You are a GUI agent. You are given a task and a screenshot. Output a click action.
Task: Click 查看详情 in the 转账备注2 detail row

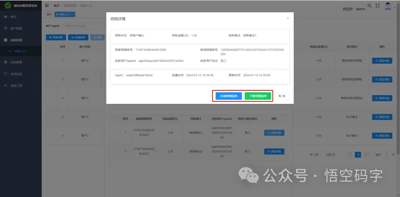click(x=274, y=151)
